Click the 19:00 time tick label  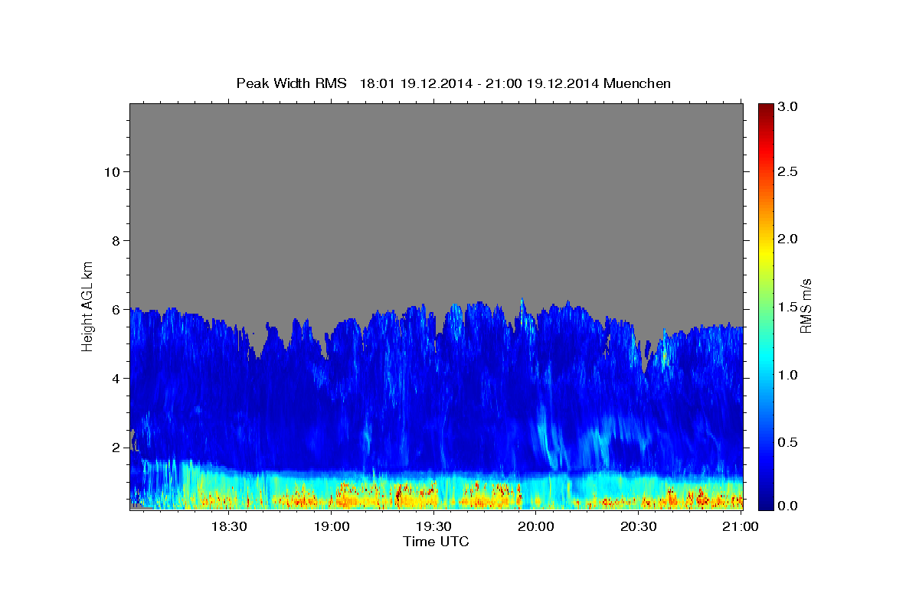[x=332, y=526]
